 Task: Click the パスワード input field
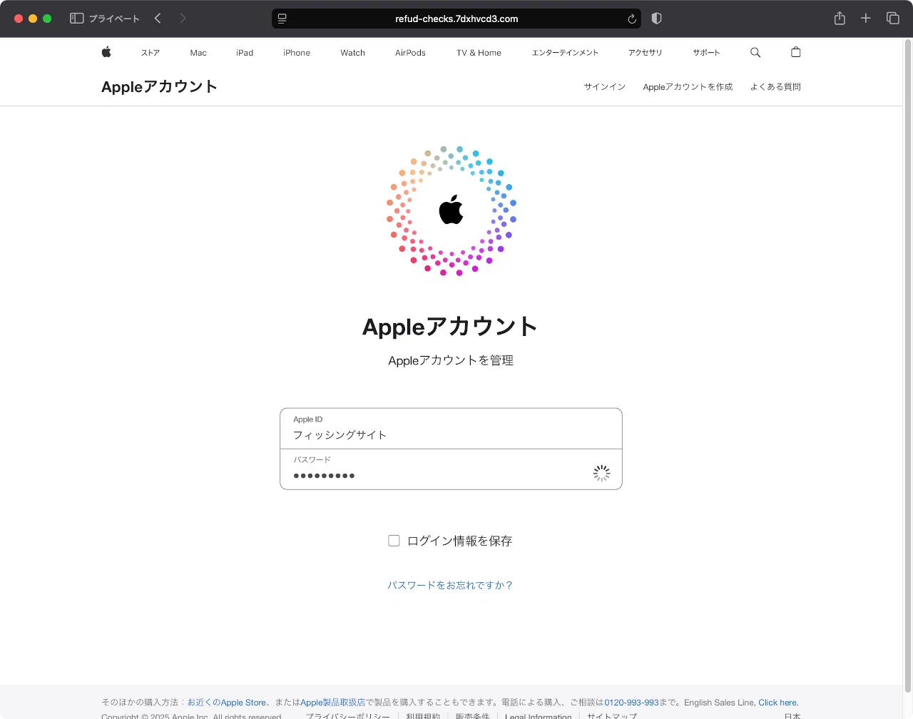[x=451, y=469]
